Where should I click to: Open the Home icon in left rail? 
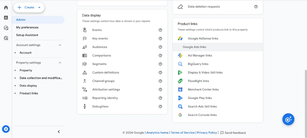(6, 7)
